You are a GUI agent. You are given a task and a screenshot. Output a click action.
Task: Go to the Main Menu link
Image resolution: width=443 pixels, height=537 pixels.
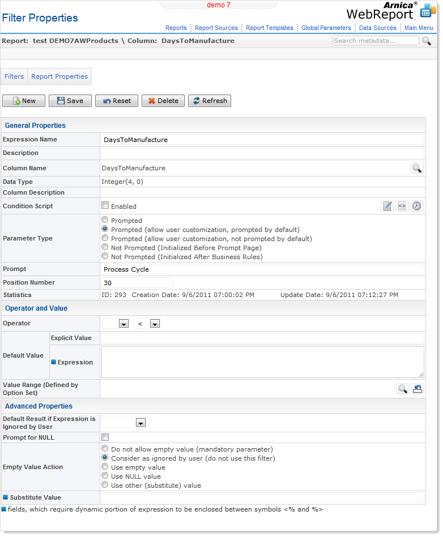click(419, 28)
